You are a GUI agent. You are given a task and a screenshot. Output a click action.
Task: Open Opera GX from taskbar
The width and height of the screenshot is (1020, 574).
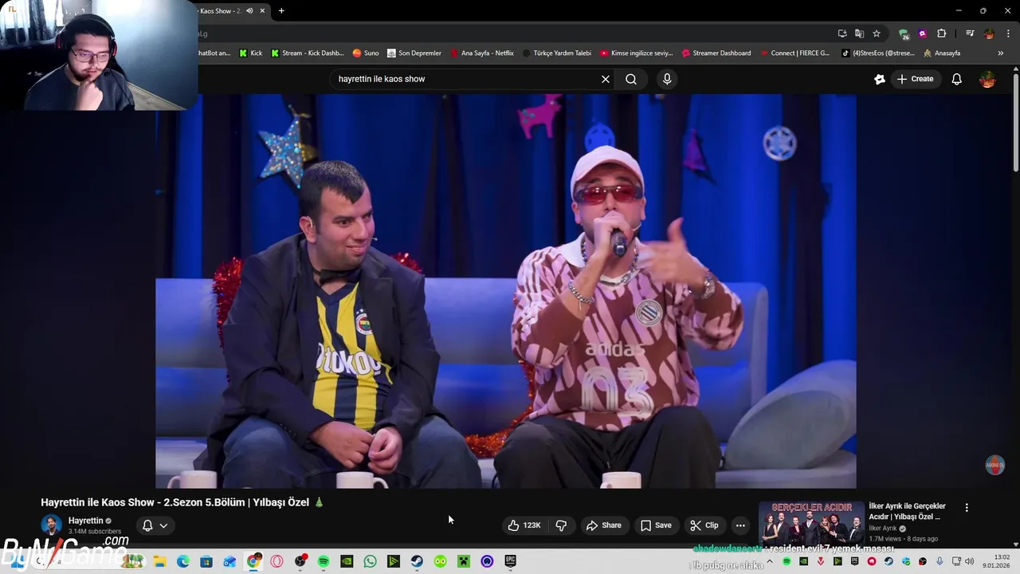click(x=277, y=561)
